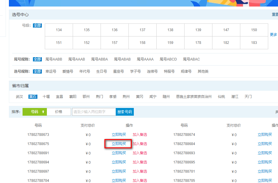Viewport: 278px width, 183px height.
Task: Select the 178 number segment
Action: coord(198,43)
